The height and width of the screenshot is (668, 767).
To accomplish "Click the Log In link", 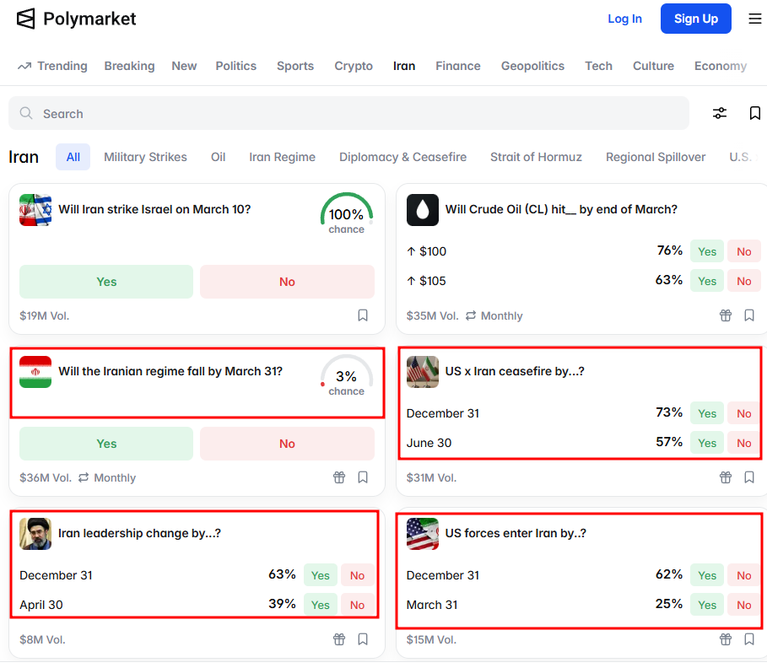I will click(624, 19).
